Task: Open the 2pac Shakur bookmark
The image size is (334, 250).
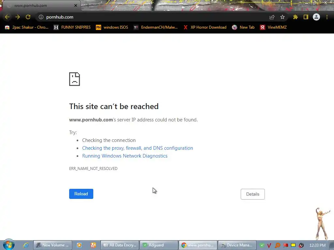Action: 27,27
